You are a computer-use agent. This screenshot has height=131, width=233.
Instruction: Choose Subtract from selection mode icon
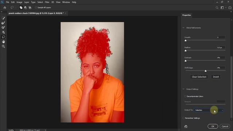(25, 8)
